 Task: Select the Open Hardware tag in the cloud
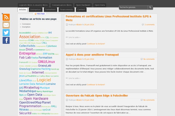tap(36, 99)
